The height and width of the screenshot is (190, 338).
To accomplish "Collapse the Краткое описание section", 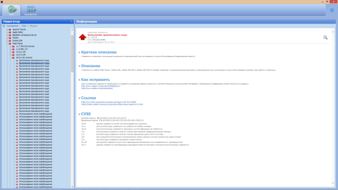I will click(x=79, y=52).
